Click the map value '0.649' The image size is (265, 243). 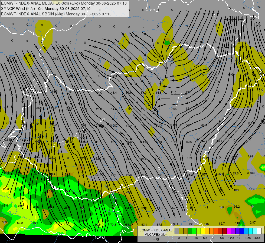8,140
